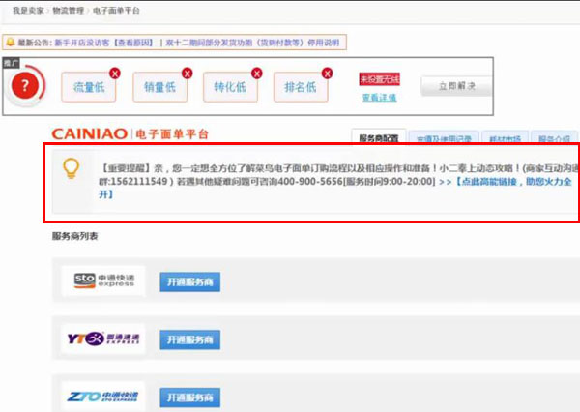This screenshot has width=580, height=412.
Task: Click red X on 转化低 card
Action: (257, 74)
